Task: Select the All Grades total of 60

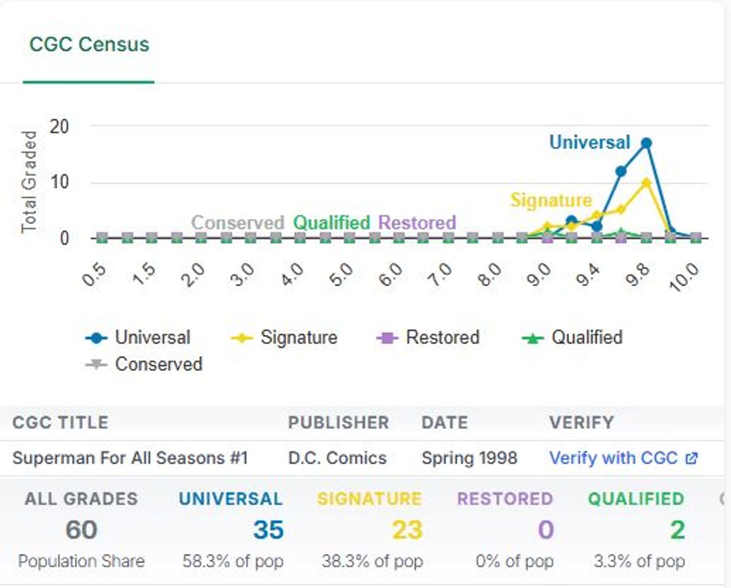Action: 81,530
